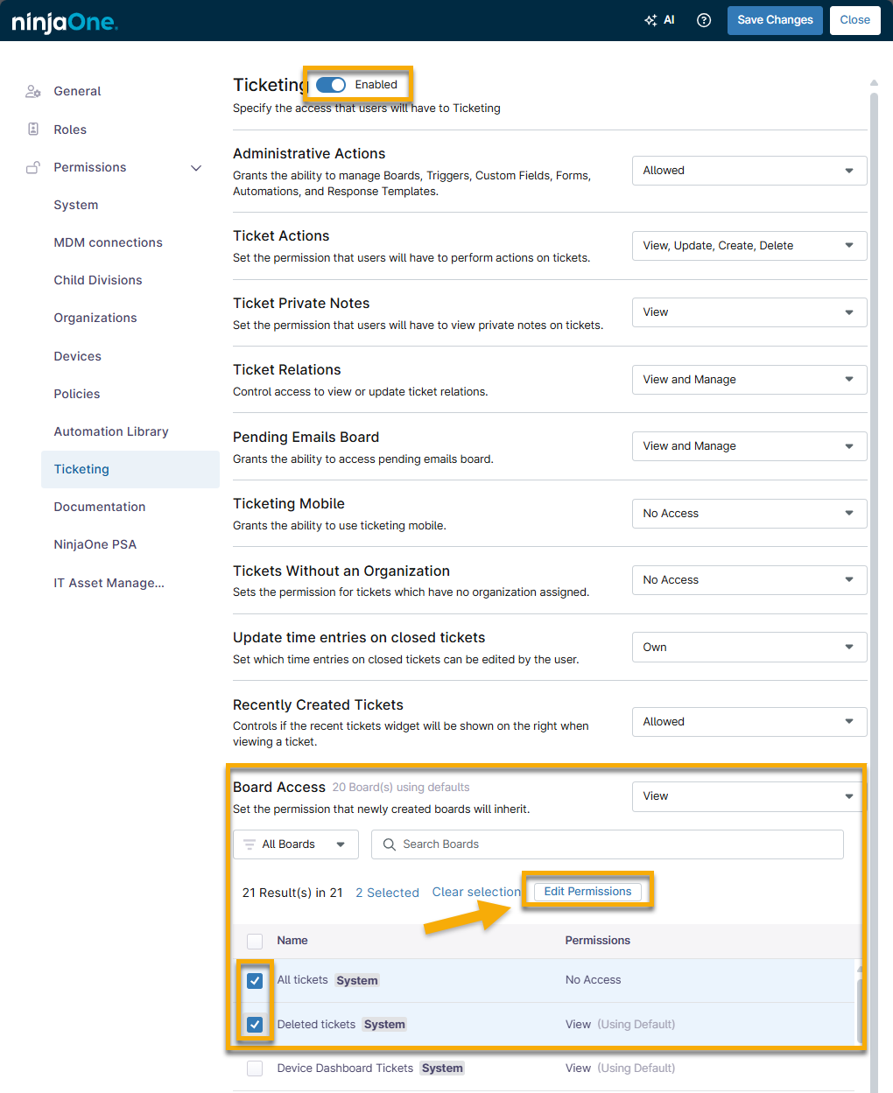The height and width of the screenshot is (1093, 893).
Task: Click the Clear selection link
Action: coord(475,893)
